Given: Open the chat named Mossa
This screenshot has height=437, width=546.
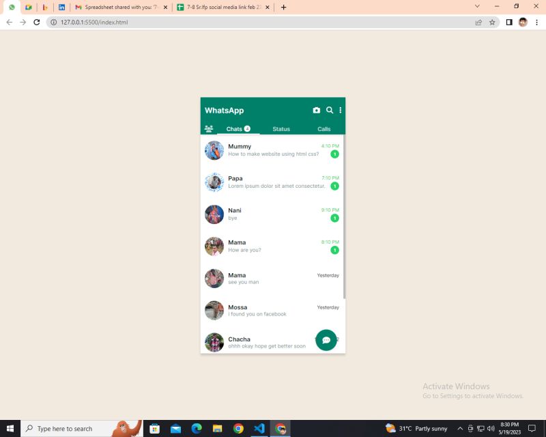Looking at the screenshot, I should (272, 311).
